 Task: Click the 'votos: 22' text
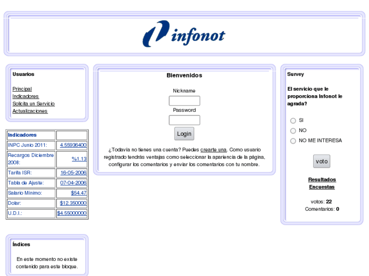coord(321,202)
